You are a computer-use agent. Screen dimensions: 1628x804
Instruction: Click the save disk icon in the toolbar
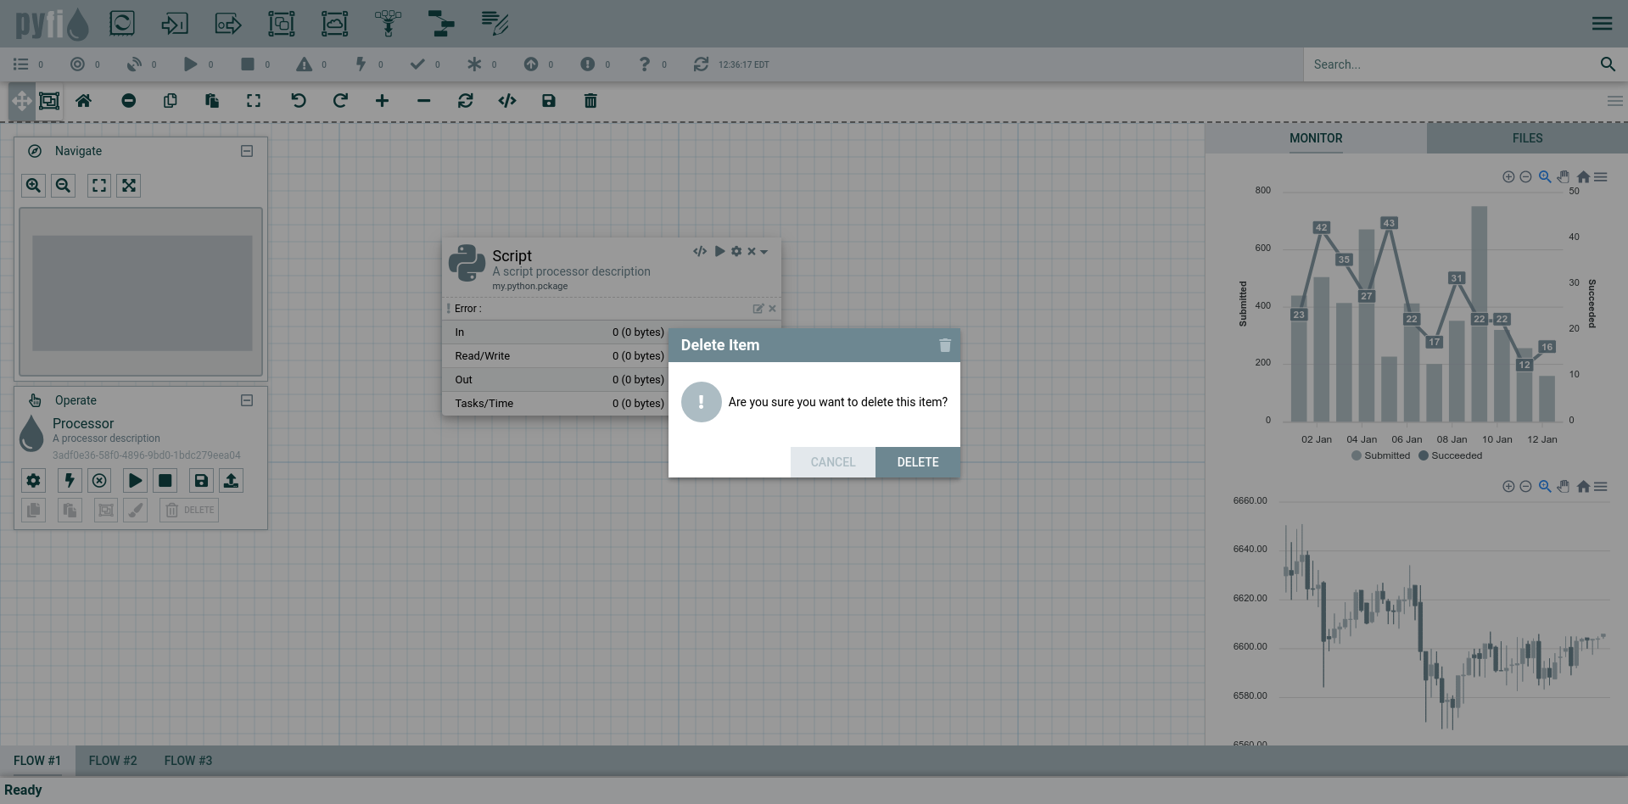(549, 101)
